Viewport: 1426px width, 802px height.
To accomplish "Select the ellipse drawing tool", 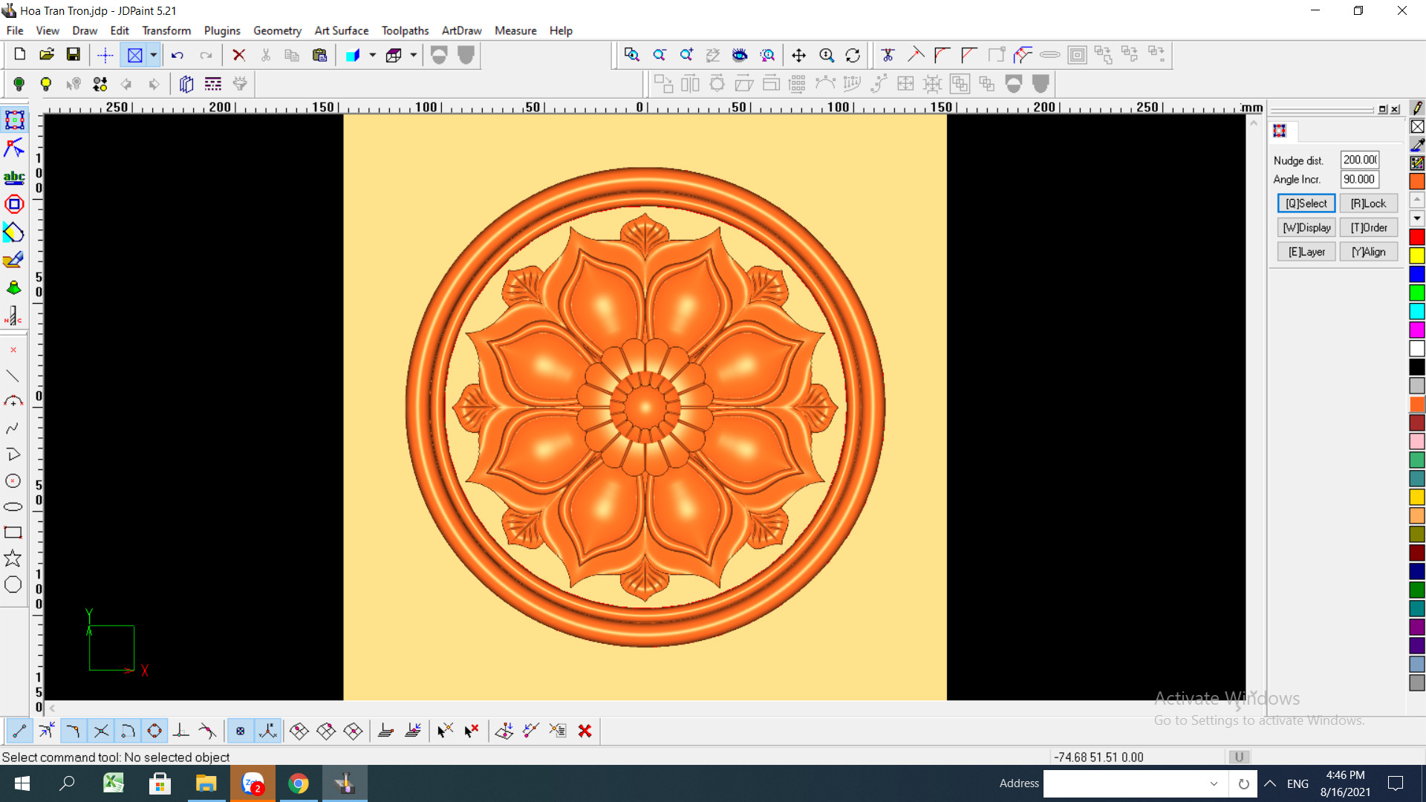I will click(x=13, y=507).
